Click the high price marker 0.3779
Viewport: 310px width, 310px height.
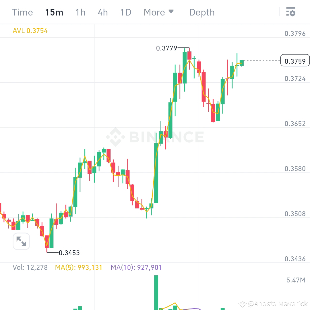coord(166,48)
